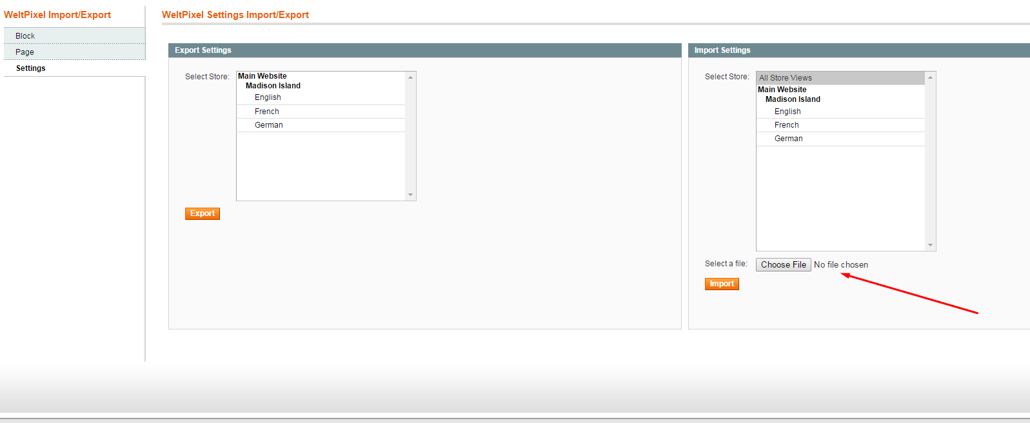Select English in Import store list
Image resolution: width=1030 pixels, height=423 pixels.
tap(787, 112)
